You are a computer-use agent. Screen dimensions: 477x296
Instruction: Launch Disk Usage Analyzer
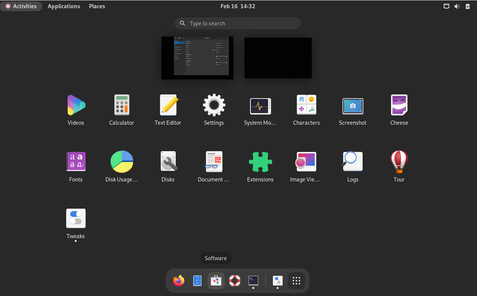122,161
